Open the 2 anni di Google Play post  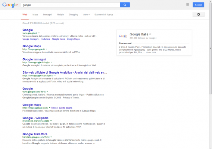(152, 50)
